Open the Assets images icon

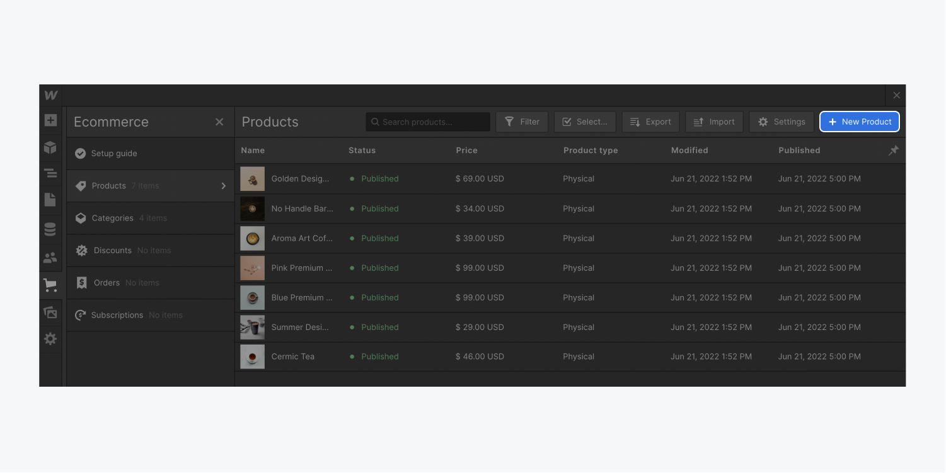click(x=50, y=312)
